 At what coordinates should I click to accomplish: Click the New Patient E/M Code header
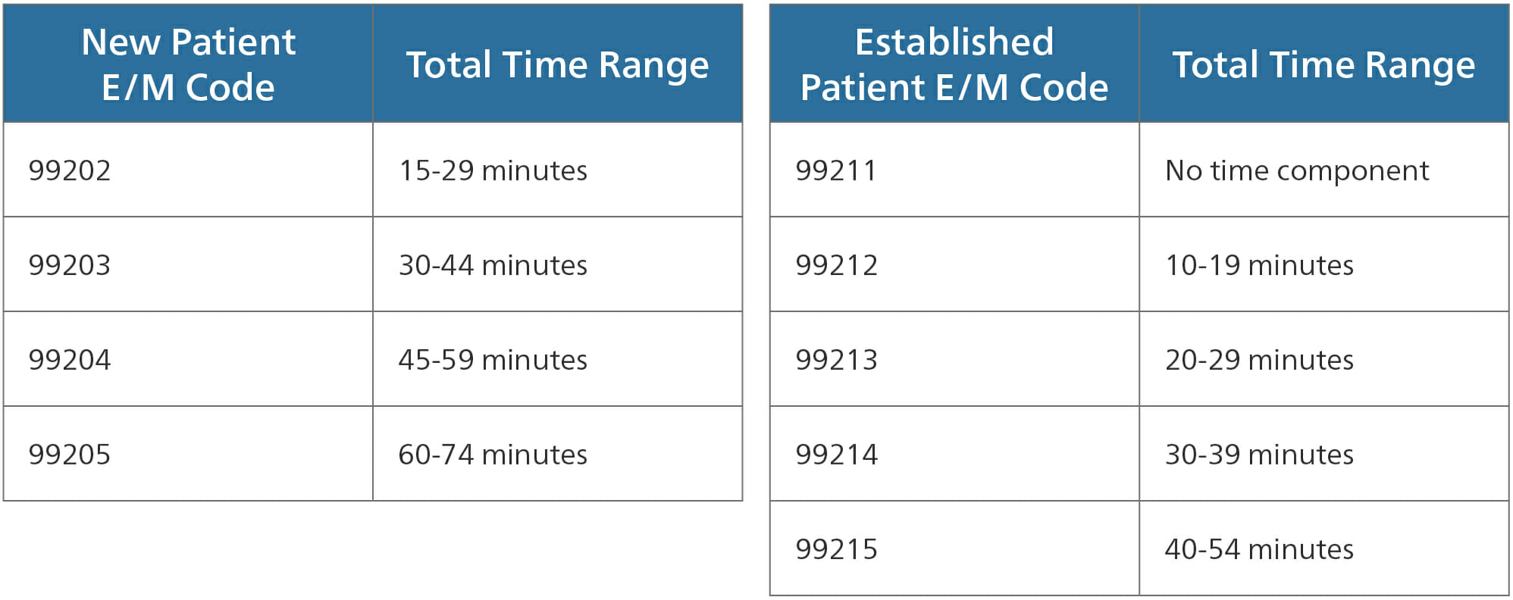click(188, 64)
